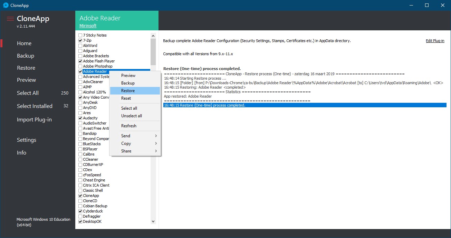Select Classic Shell in the app list
The height and width of the screenshot is (238, 451).
93,190
